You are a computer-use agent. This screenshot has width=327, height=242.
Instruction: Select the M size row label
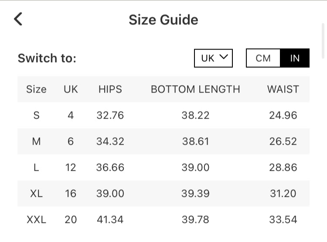coord(36,142)
